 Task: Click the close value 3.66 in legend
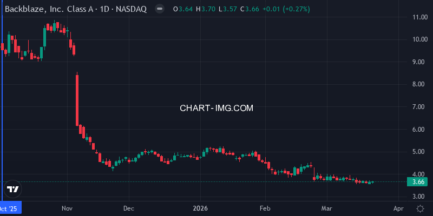coord(252,9)
